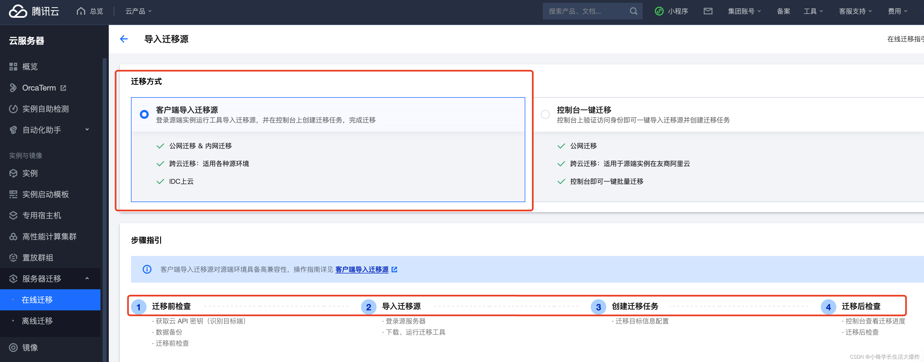Click the back arrow beside 导入迁移源
Image resolution: width=924 pixels, height=362 pixels.
(124, 39)
